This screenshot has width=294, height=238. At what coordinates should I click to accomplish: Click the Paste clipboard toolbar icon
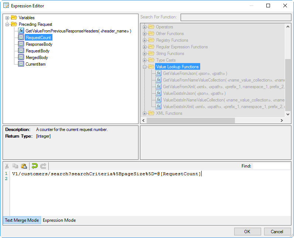point(24,166)
